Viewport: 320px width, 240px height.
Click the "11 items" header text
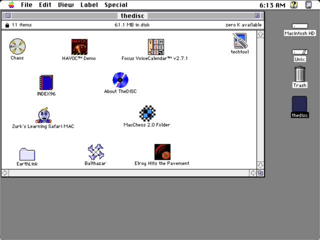coord(21,25)
